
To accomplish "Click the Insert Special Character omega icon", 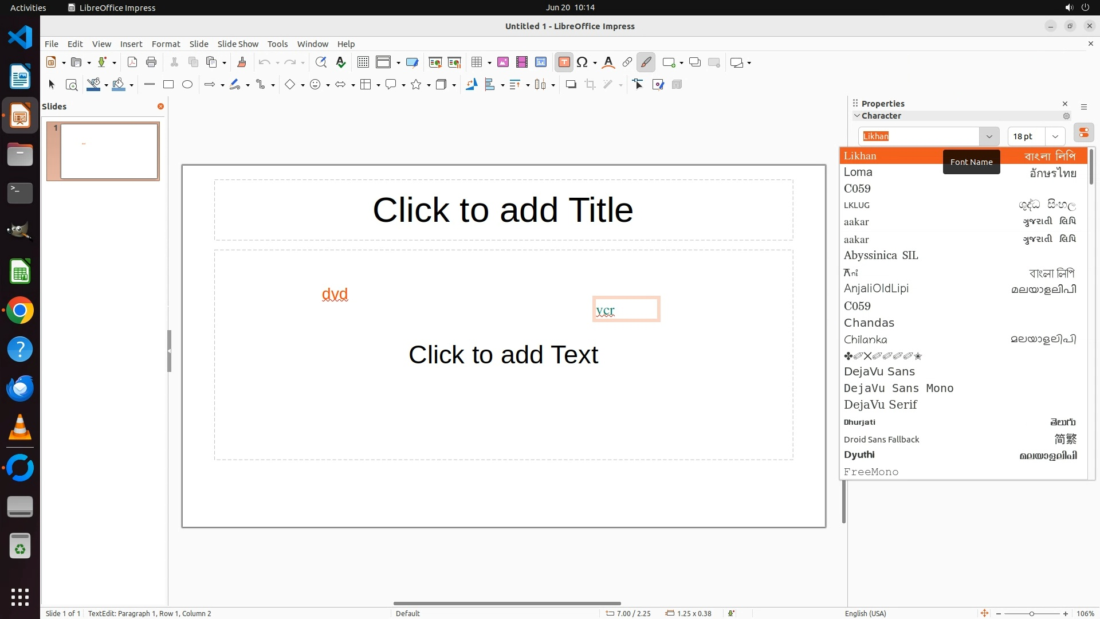I will [582, 62].
